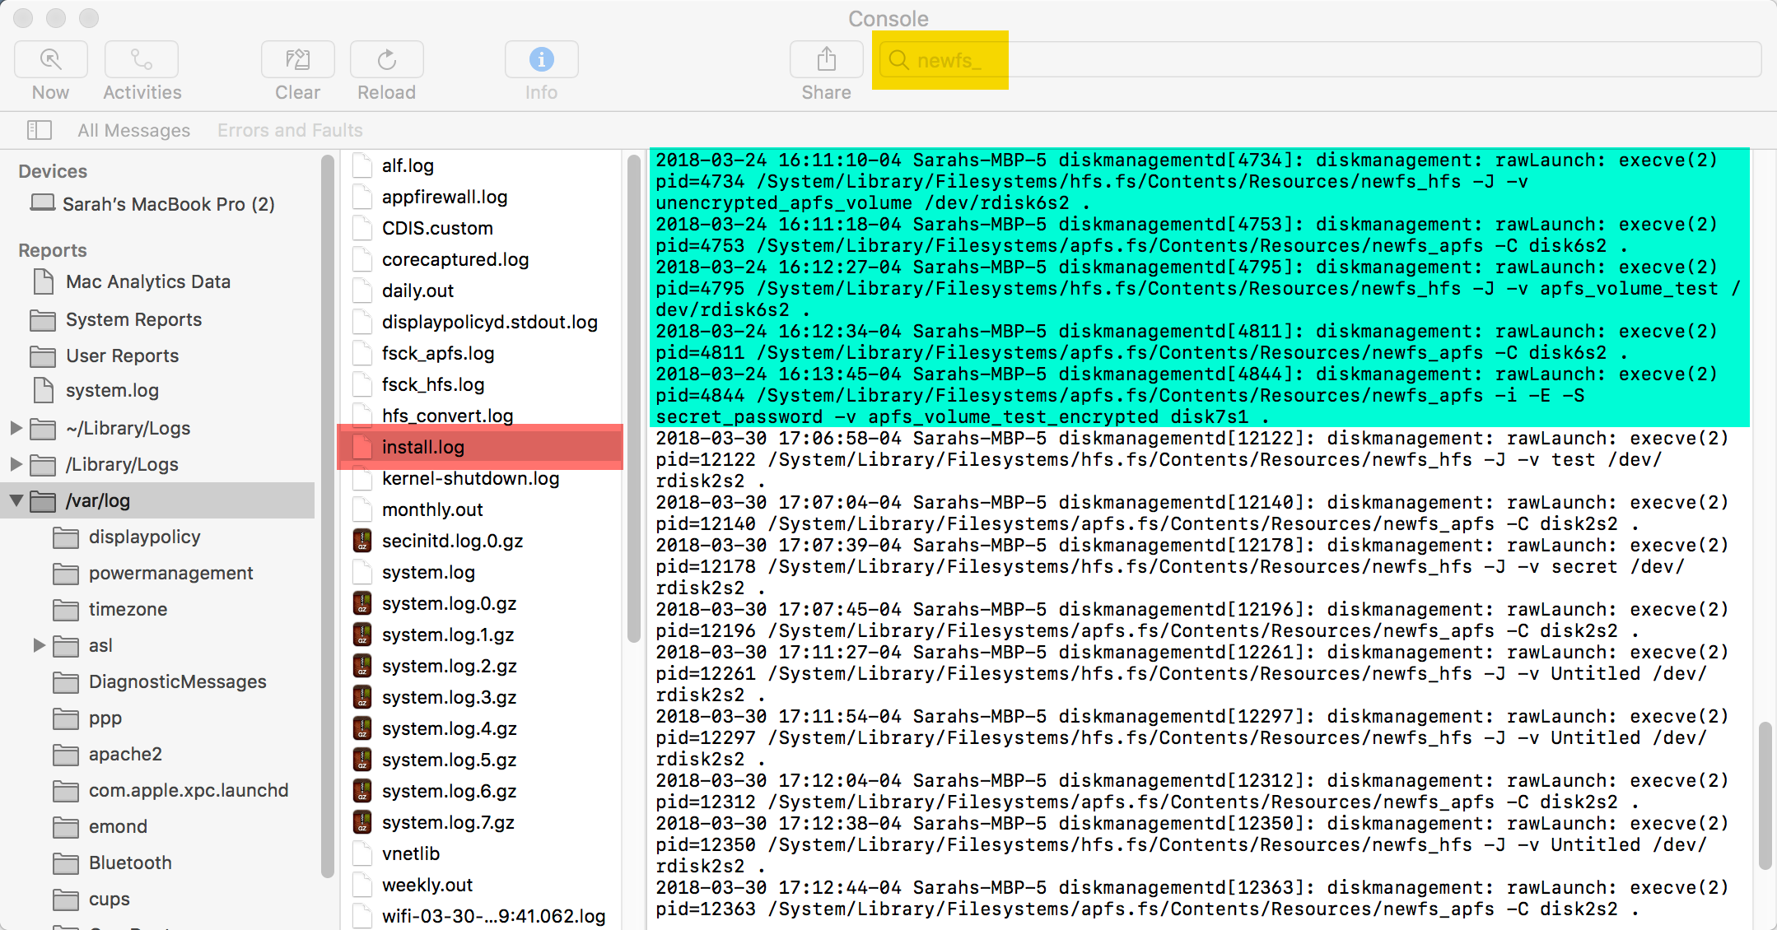The height and width of the screenshot is (930, 1777).
Task: Open the Activities toolbar icon
Action: pos(142,60)
